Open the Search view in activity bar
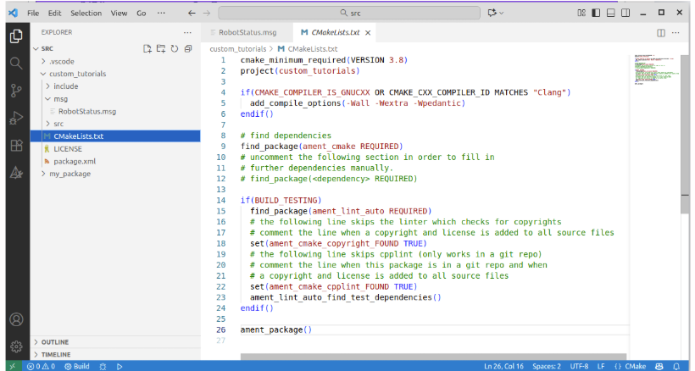The height and width of the screenshot is (371, 695). (15, 63)
